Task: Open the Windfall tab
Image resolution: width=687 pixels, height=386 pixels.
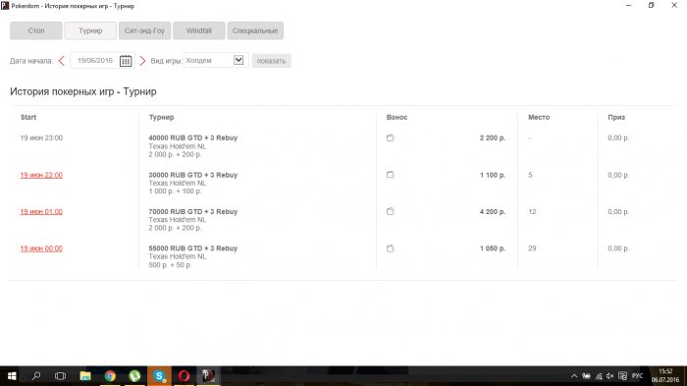Action: (199, 30)
